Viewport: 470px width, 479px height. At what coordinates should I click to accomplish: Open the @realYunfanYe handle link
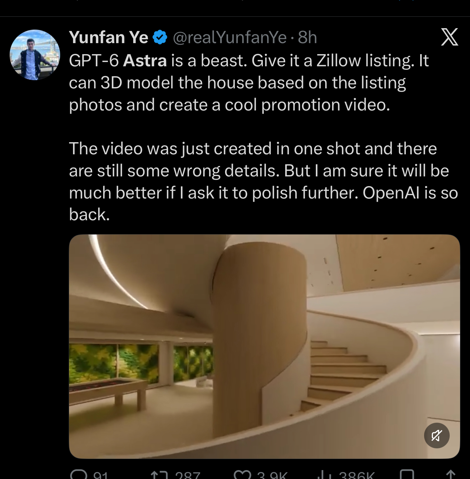click(x=230, y=37)
